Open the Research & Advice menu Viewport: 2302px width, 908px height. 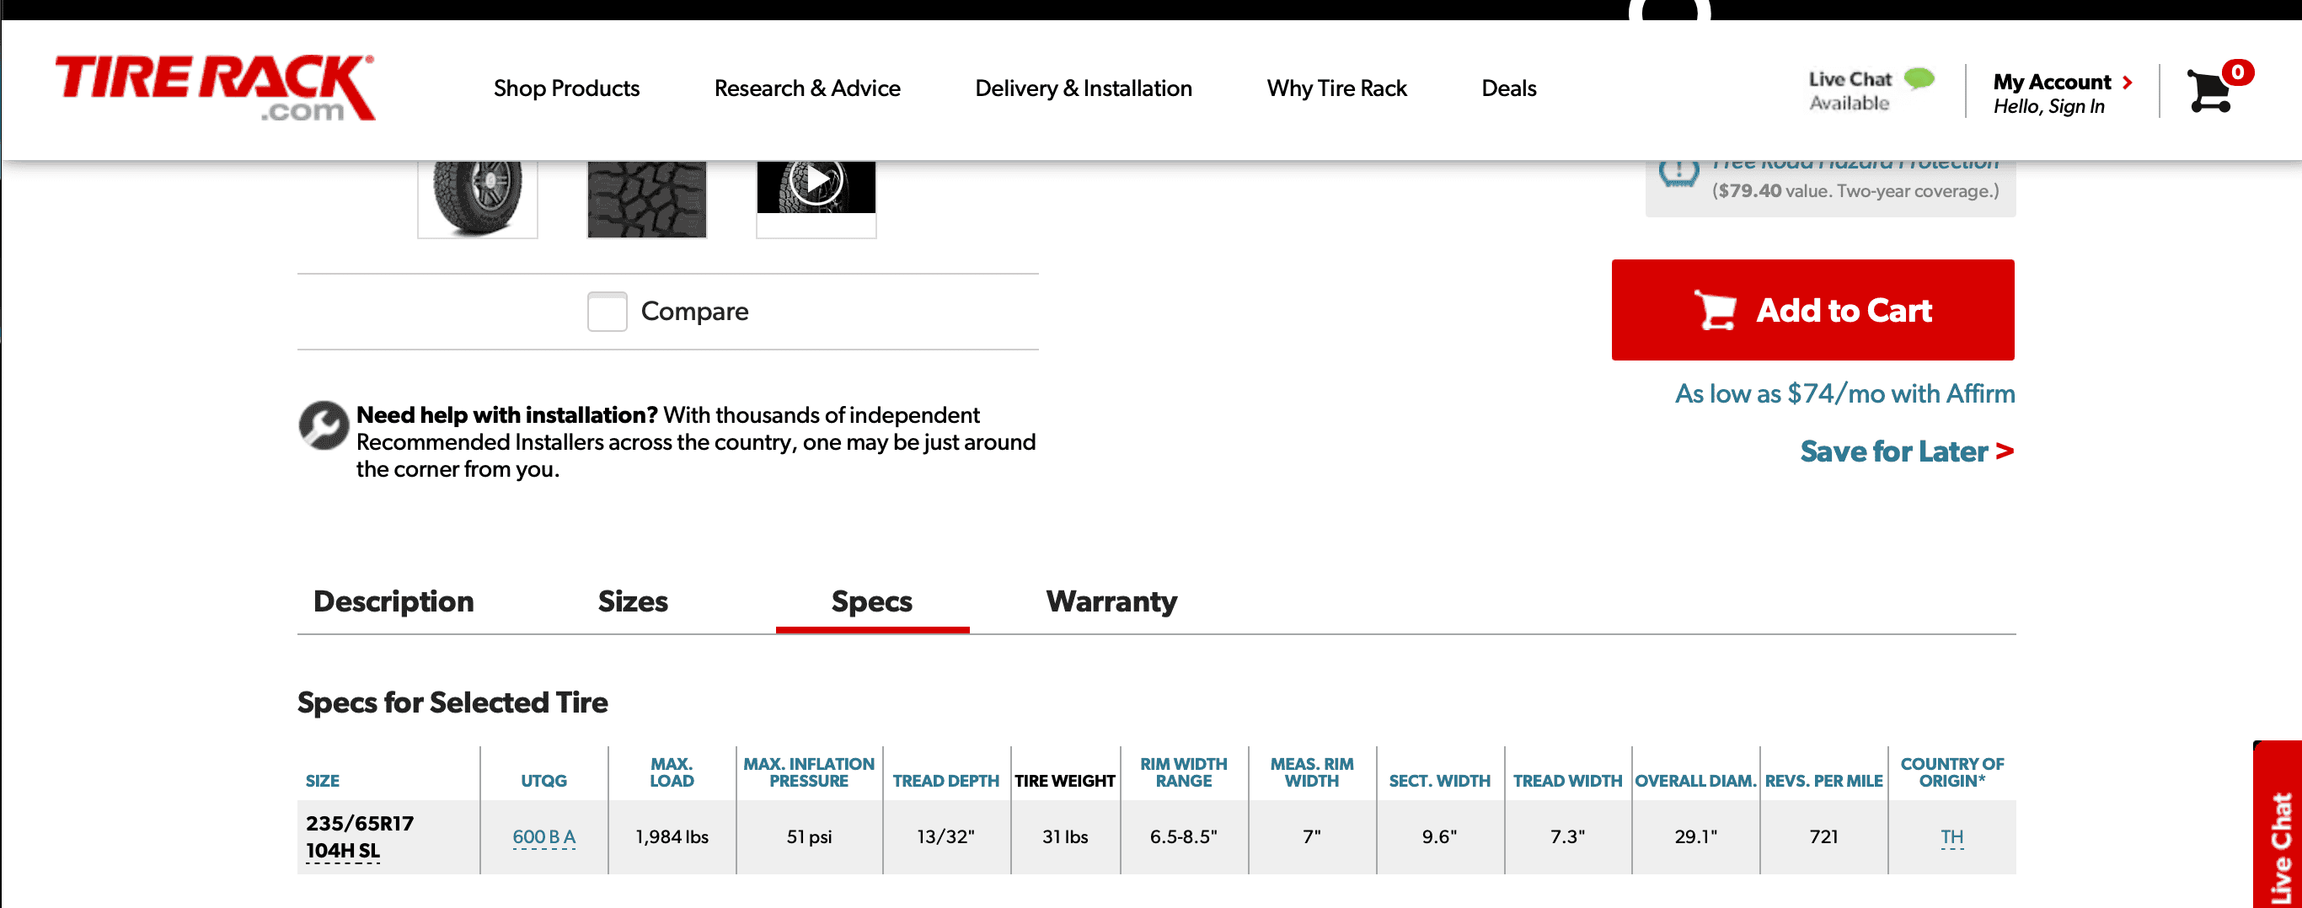pos(807,88)
